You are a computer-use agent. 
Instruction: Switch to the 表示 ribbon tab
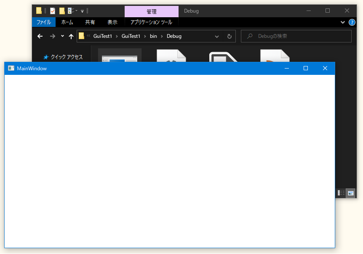[x=112, y=22]
